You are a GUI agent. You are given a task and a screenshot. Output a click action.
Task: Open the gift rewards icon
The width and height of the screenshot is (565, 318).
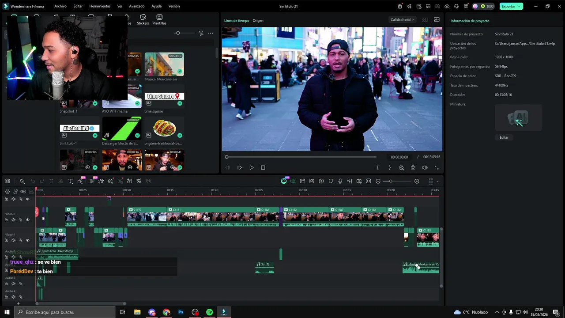pyautogui.click(x=400, y=6)
